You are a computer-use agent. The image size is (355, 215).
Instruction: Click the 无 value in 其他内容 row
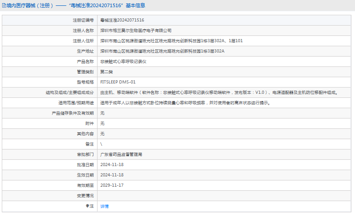102,134
